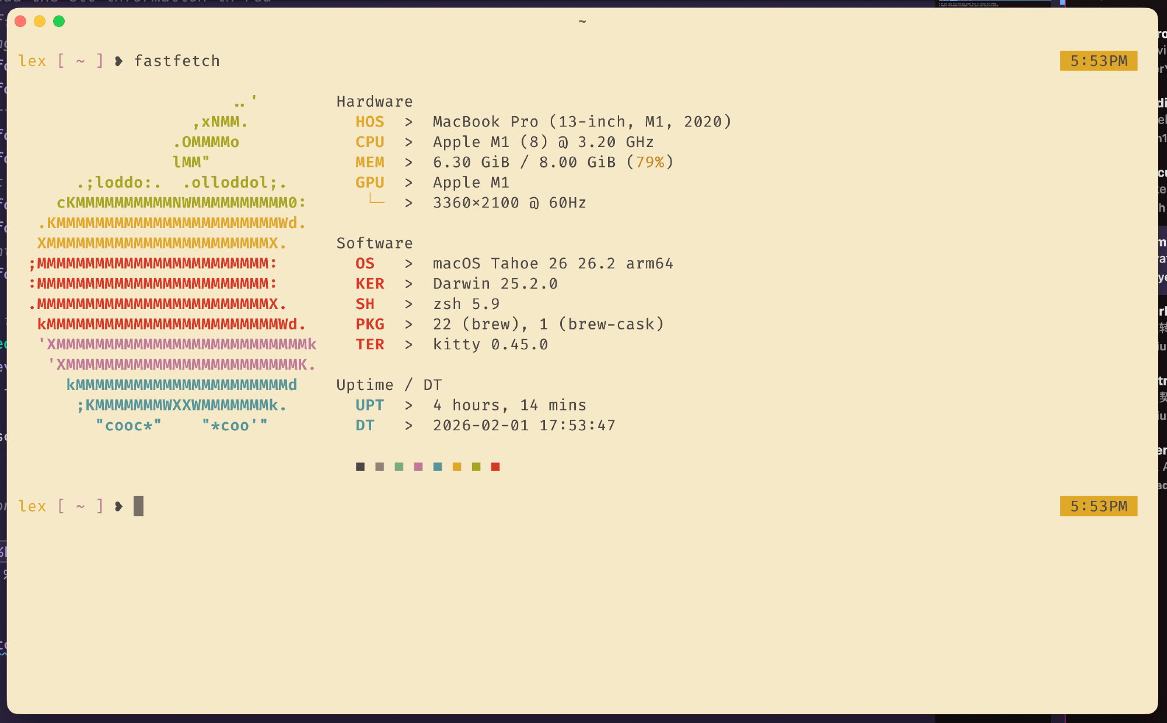Click the yellow minimize window button
The width and height of the screenshot is (1167, 723).
(x=40, y=22)
